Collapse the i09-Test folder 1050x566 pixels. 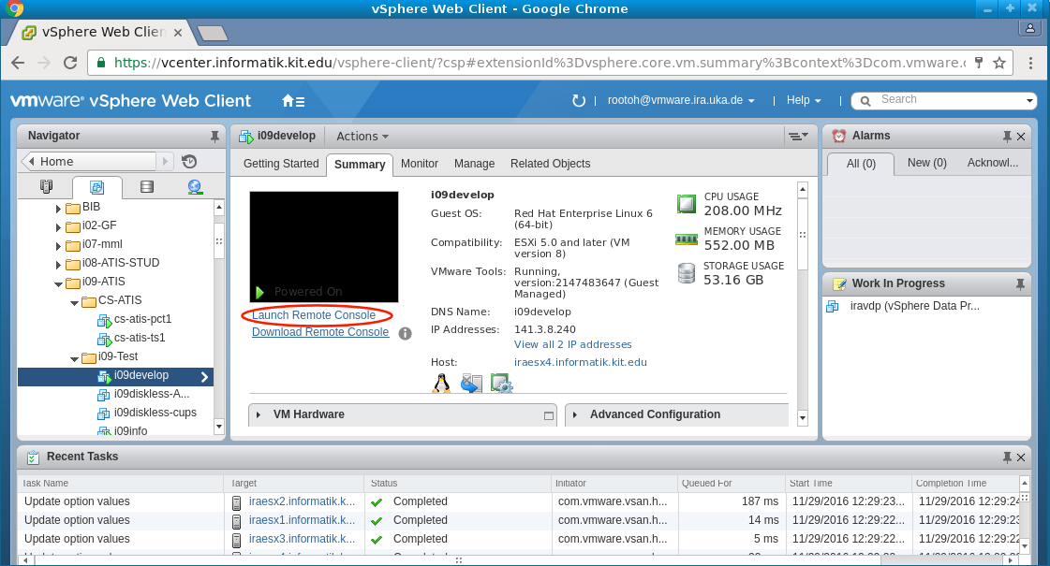tap(74, 358)
